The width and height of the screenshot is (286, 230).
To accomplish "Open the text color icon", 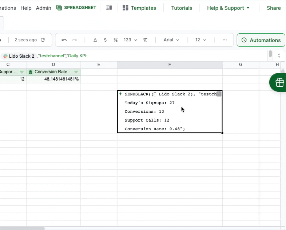I will click(95, 40).
